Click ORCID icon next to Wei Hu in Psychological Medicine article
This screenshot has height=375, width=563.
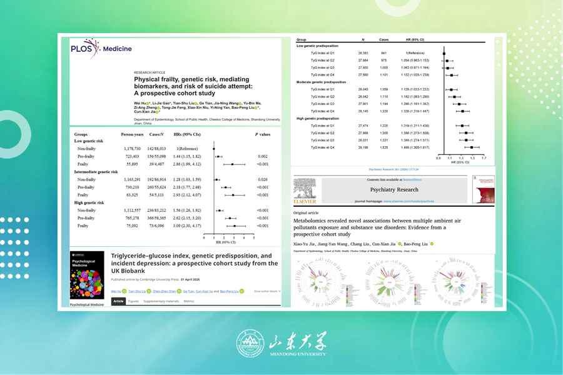point(124,291)
